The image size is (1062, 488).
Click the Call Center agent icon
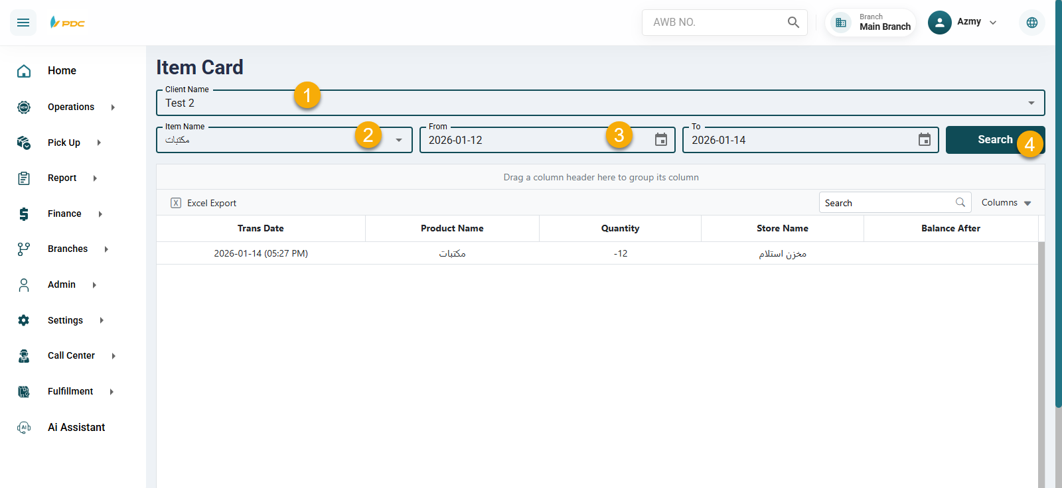24,356
